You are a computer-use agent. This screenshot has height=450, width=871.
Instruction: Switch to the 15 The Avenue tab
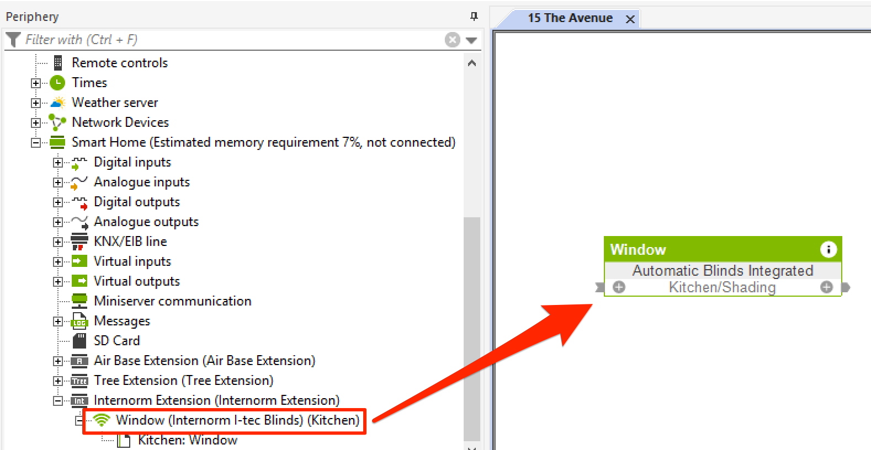point(570,18)
